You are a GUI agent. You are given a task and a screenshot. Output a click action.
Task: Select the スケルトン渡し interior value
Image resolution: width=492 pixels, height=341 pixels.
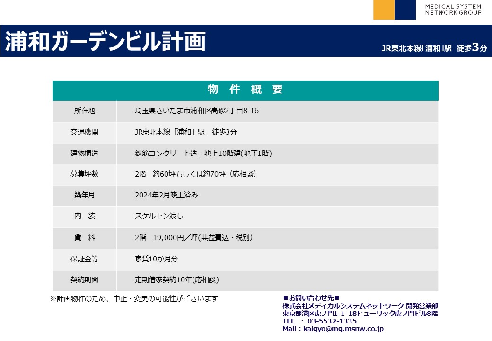pyautogui.click(x=158, y=216)
